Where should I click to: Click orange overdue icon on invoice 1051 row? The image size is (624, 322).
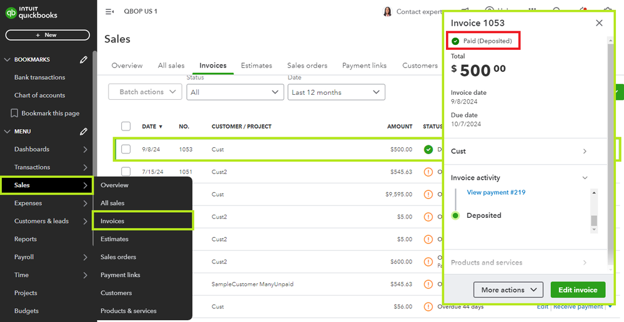[428, 172]
